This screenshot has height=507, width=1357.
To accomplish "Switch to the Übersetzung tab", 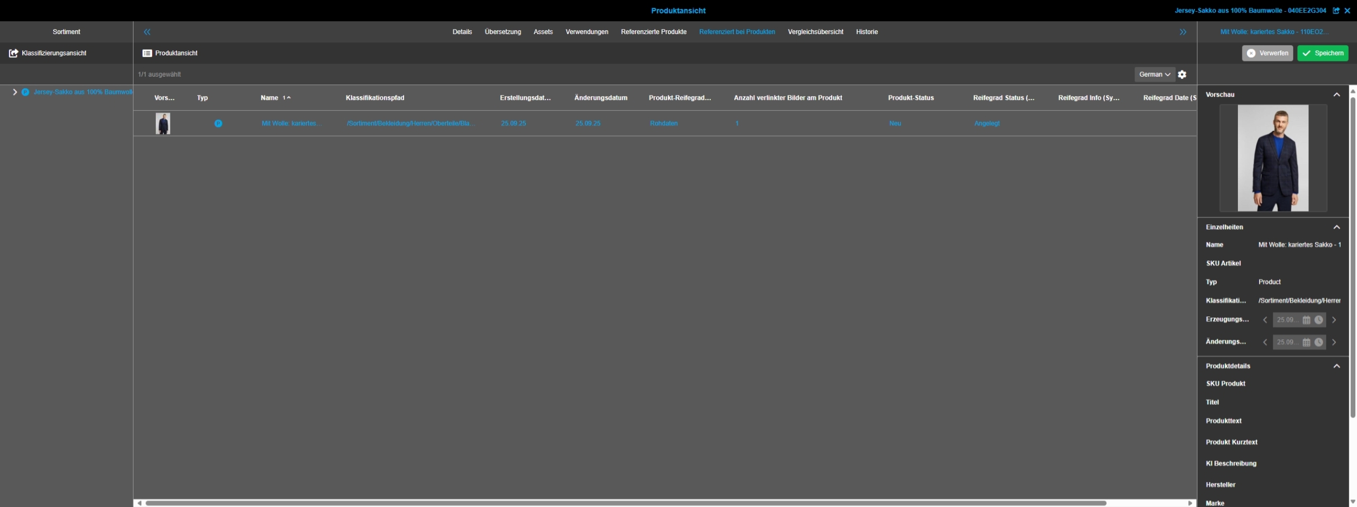I will pos(502,32).
